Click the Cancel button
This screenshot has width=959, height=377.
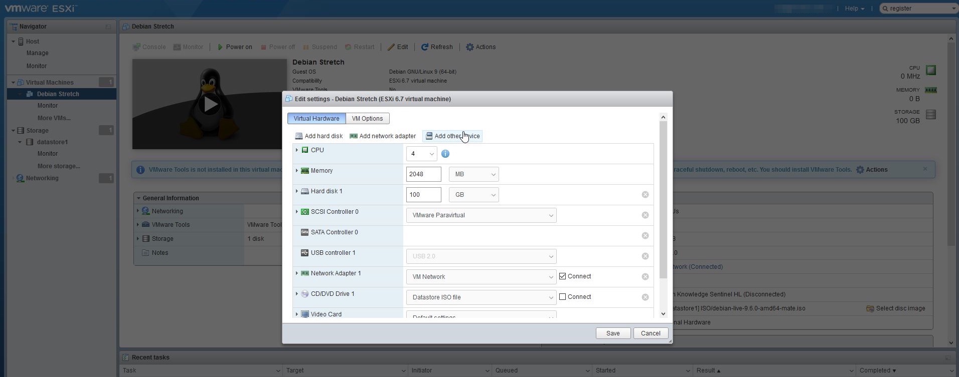coord(650,333)
